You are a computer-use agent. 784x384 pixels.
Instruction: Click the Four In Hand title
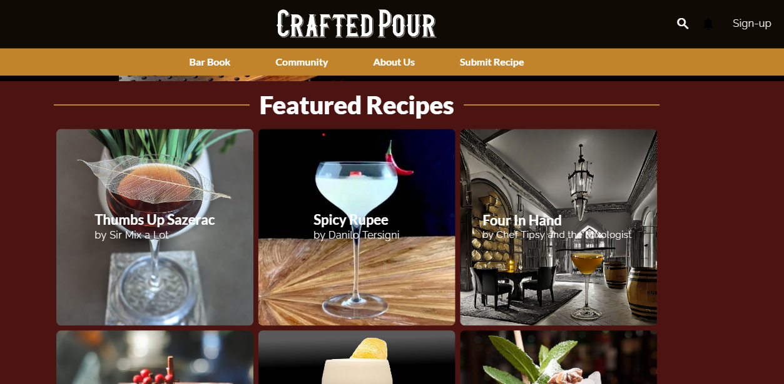point(522,220)
